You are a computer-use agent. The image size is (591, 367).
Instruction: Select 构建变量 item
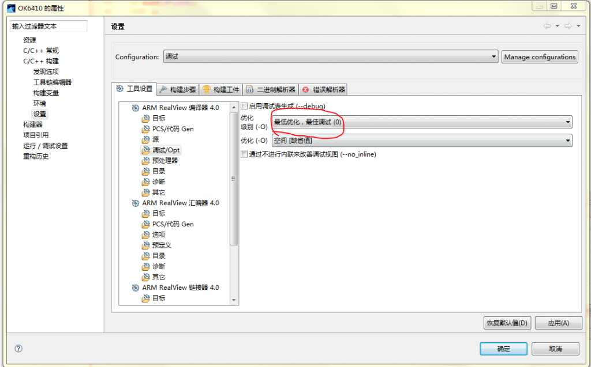pos(46,93)
